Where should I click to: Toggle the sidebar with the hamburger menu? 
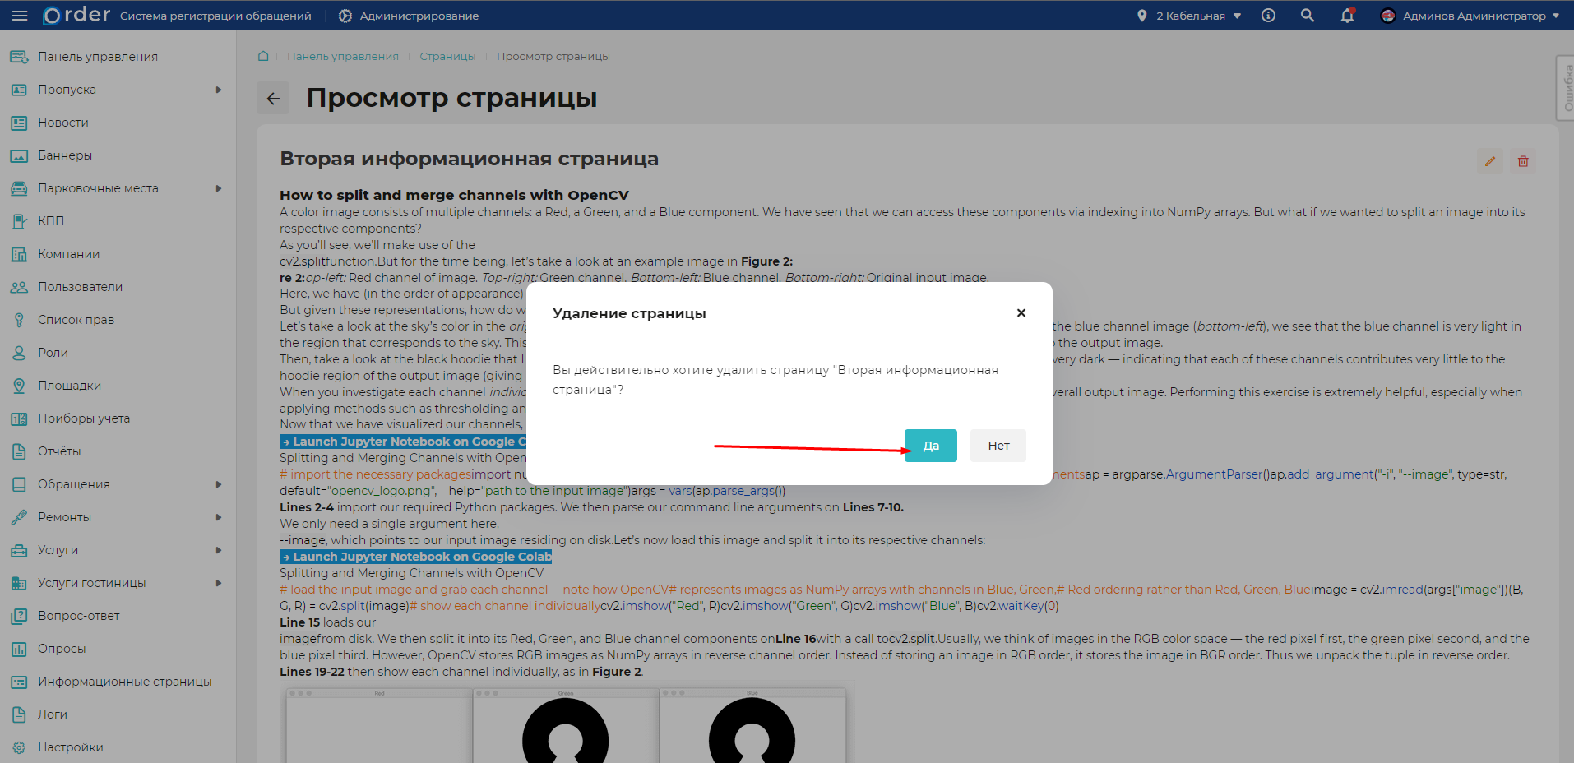pyautogui.click(x=20, y=15)
